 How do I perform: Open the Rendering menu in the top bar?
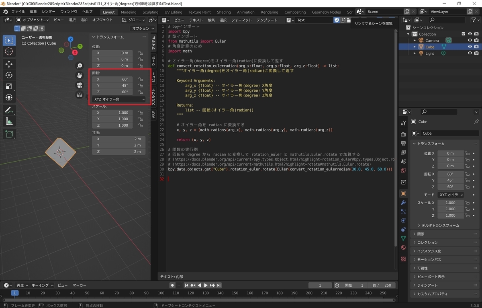270,12
